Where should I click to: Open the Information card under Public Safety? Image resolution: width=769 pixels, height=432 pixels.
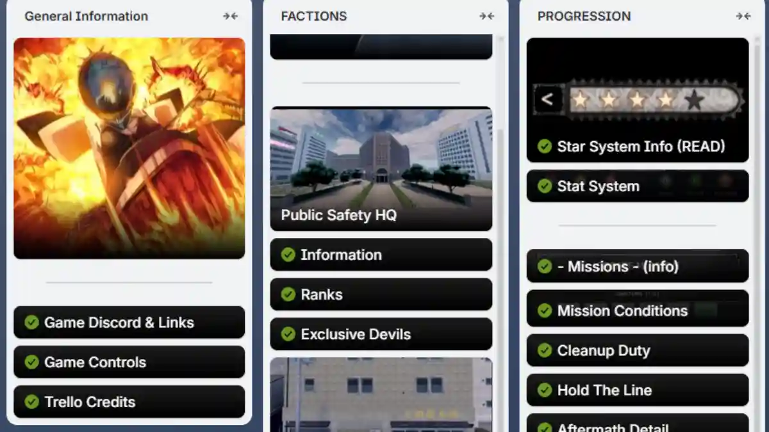click(381, 255)
